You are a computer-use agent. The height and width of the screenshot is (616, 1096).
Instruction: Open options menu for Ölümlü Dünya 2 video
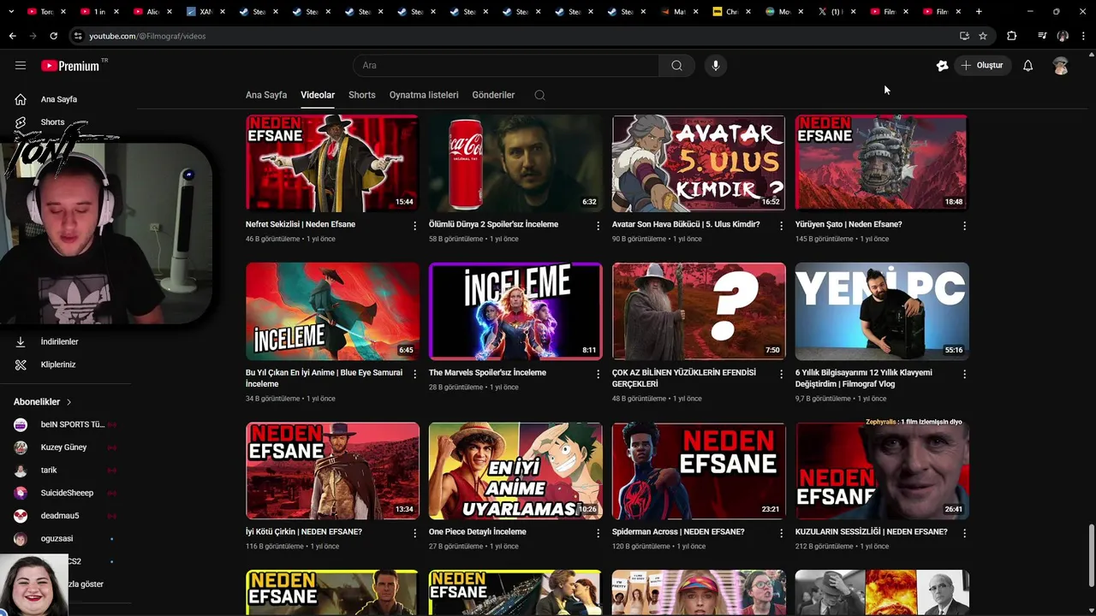599,225
